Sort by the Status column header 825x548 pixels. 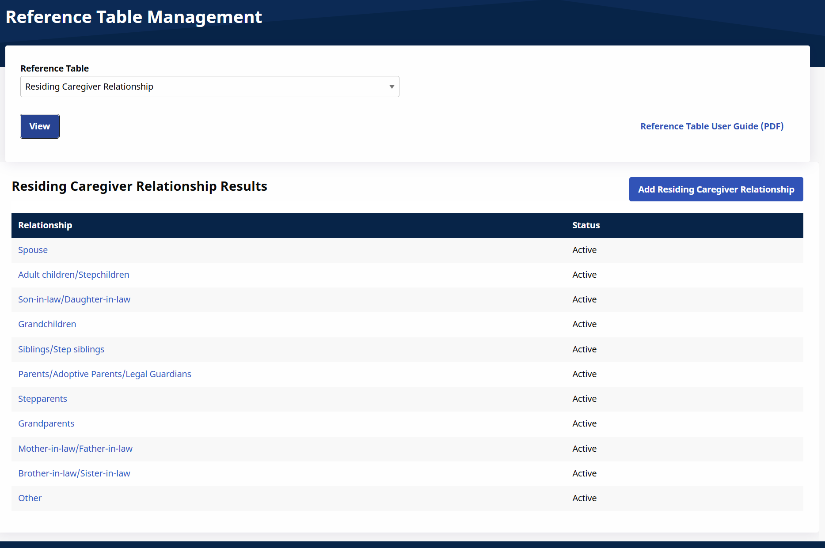[x=586, y=225]
